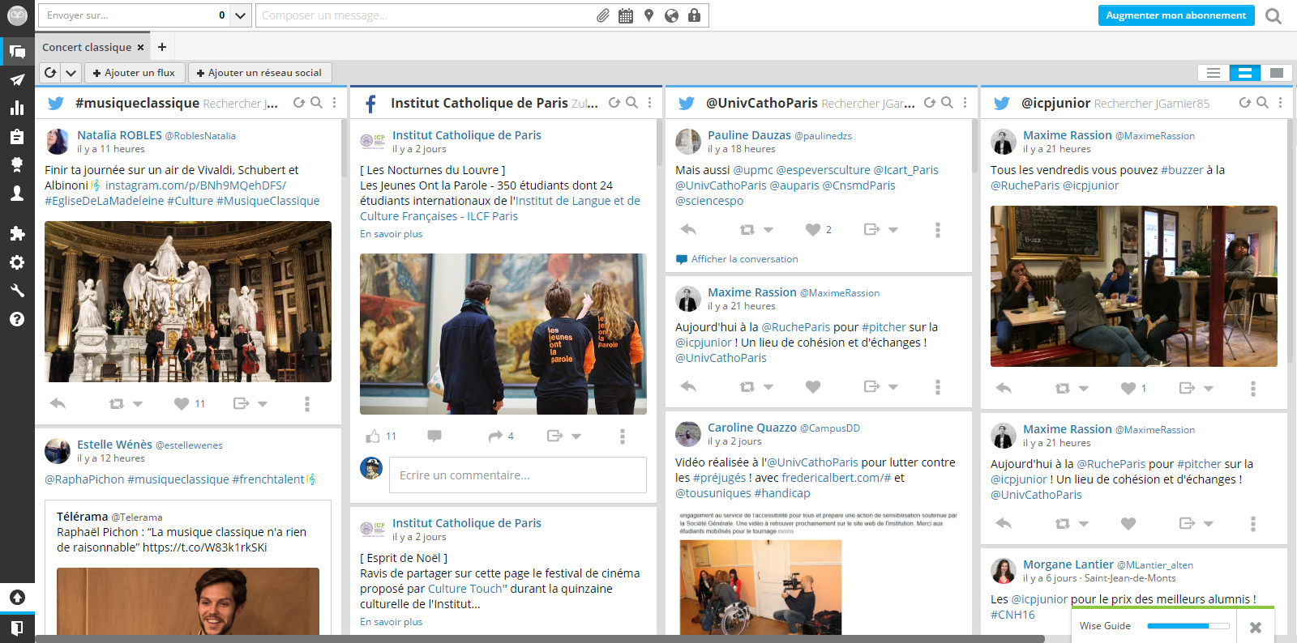The image size is (1297, 643).
Task: Open Assignments clipboard sidebar icon
Action: click(17, 136)
